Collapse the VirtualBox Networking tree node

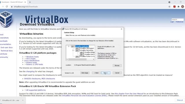click(73, 50)
